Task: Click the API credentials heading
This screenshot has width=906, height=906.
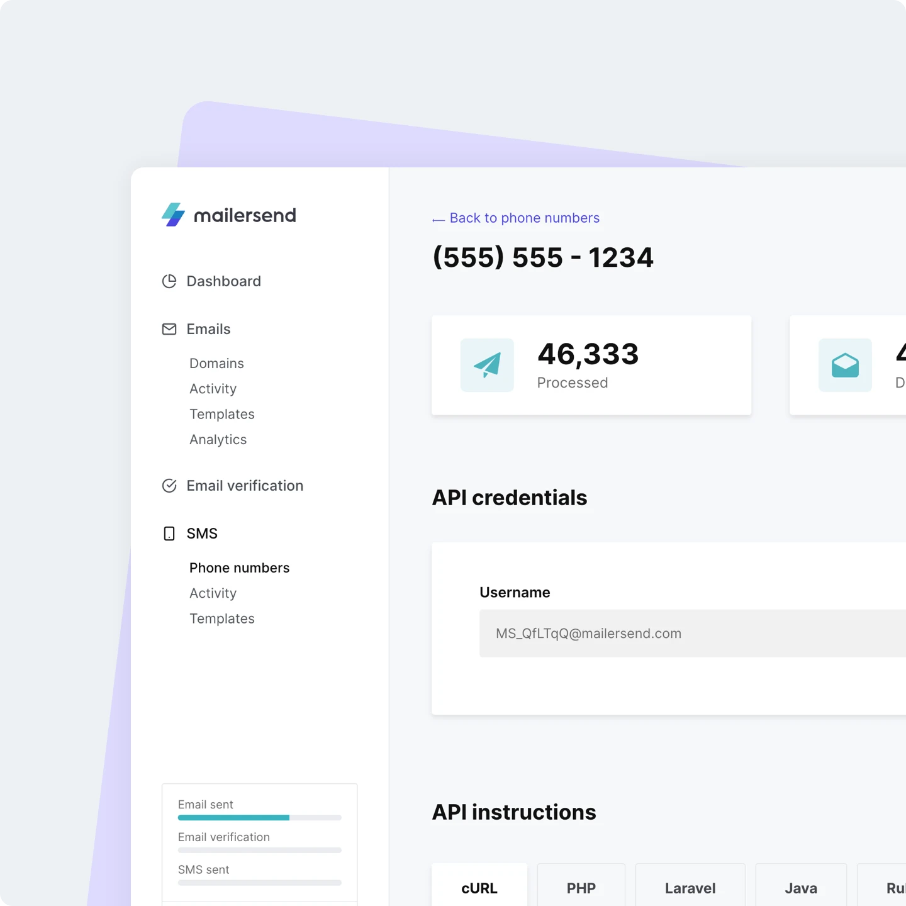Action: coord(510,498)
